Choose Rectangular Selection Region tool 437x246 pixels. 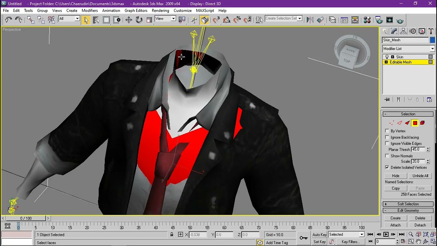(107, 20)
